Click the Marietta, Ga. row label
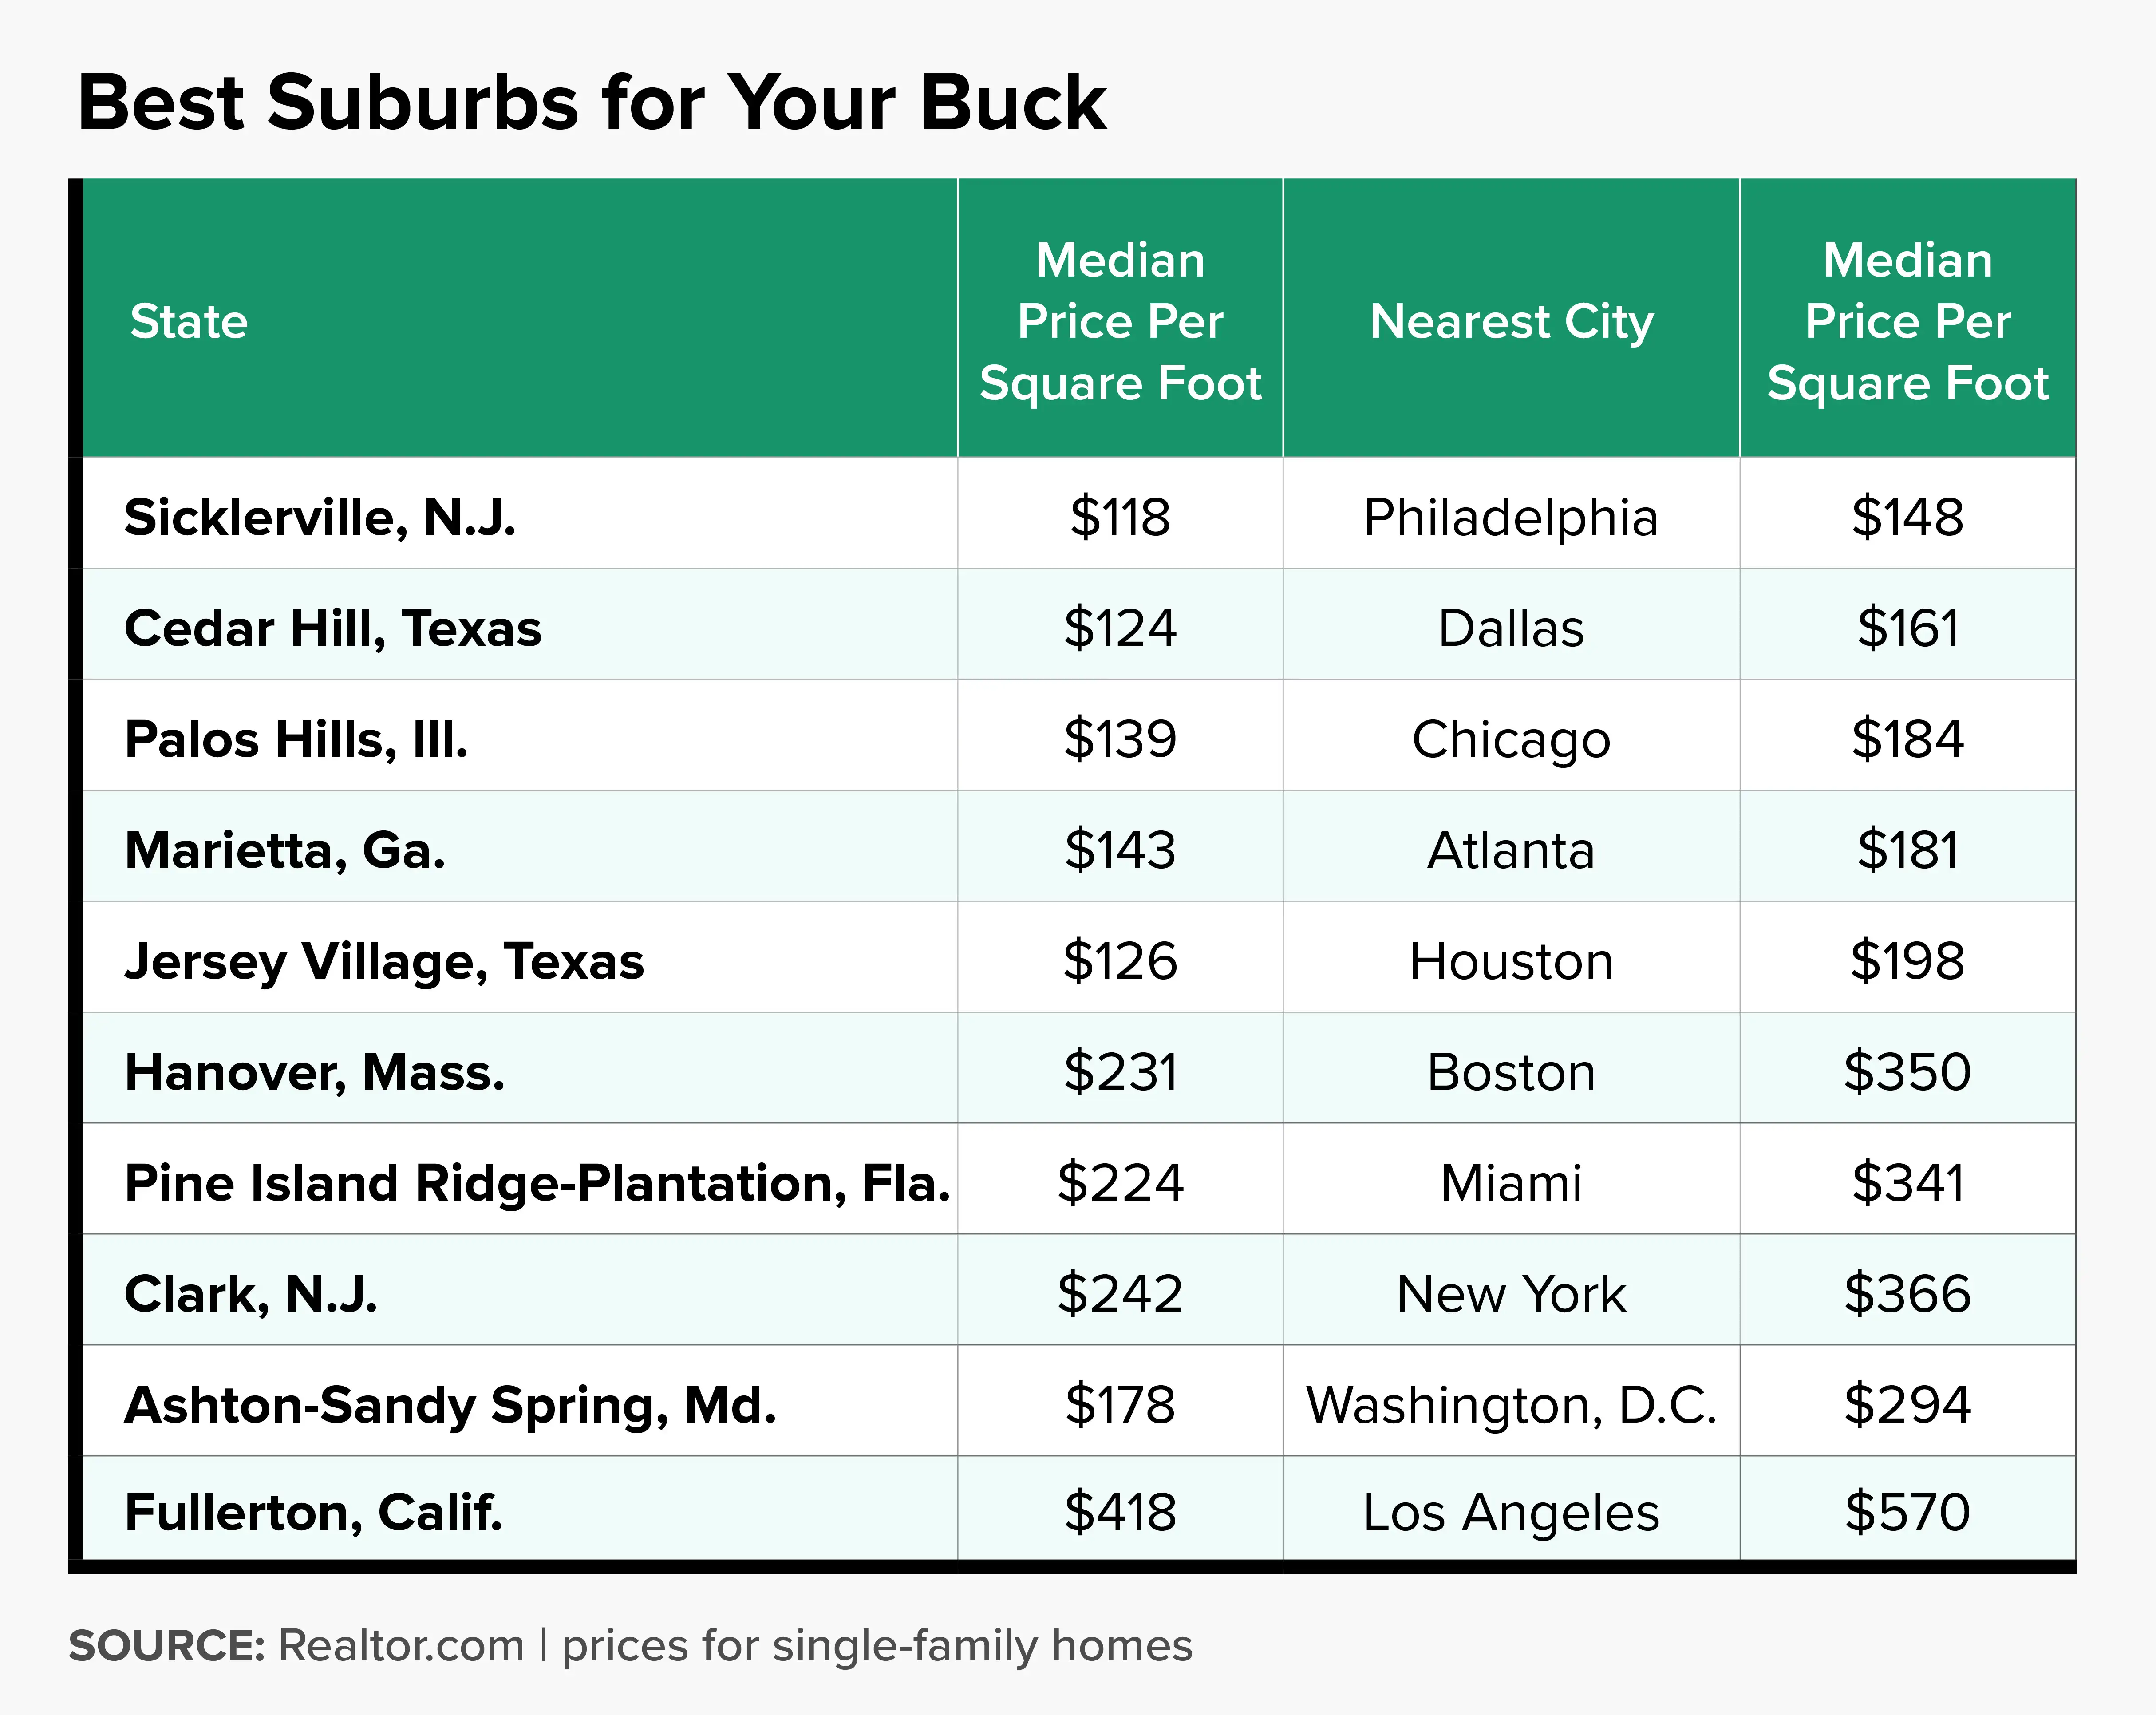Image resolution: width=2156 pixels, height=1715 pixels. point(285,851)
